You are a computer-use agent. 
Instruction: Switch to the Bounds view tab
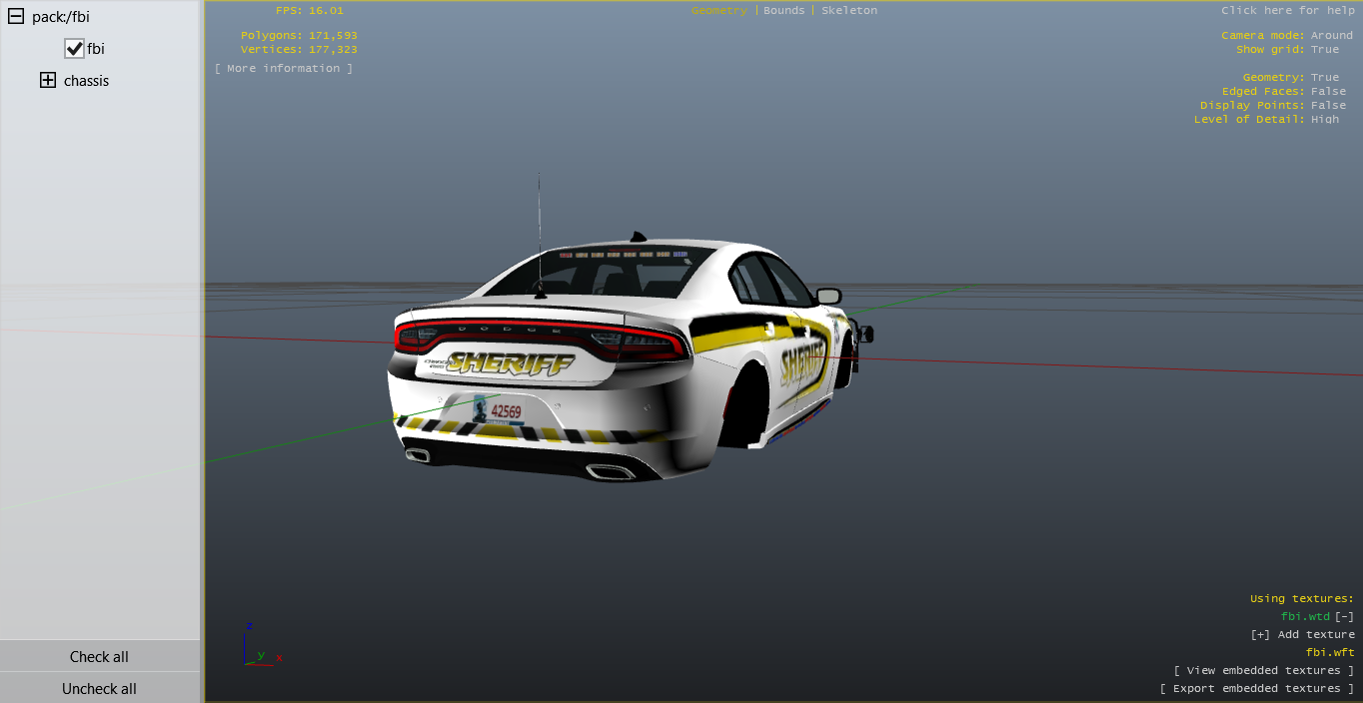pyautogui.click(x=783, y=11)
